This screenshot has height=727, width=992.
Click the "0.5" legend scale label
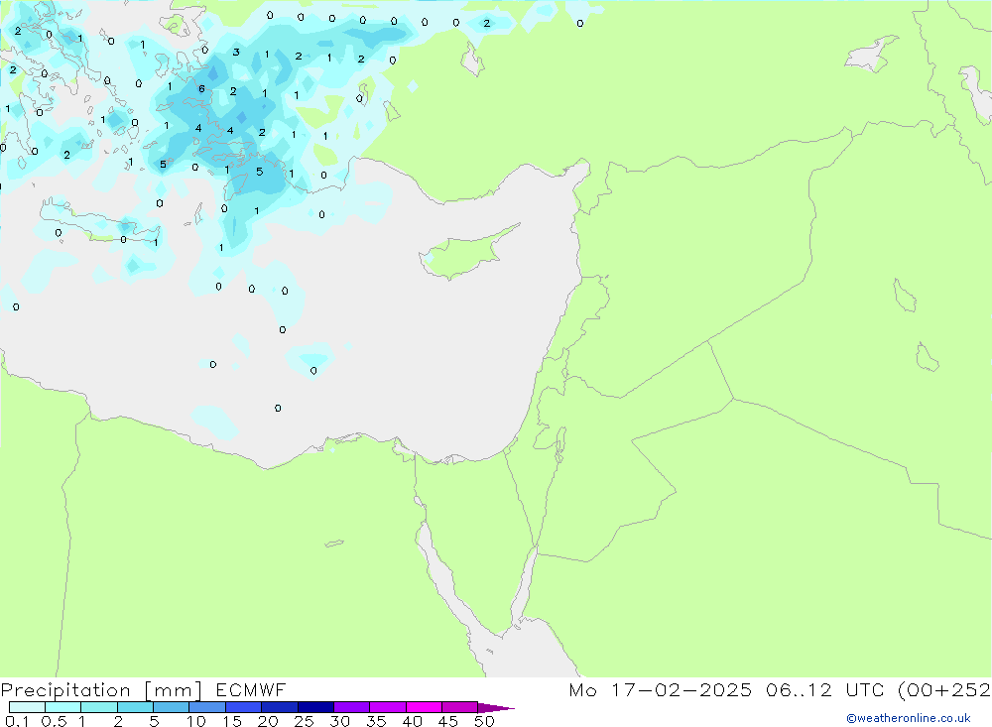click(54, 721)
